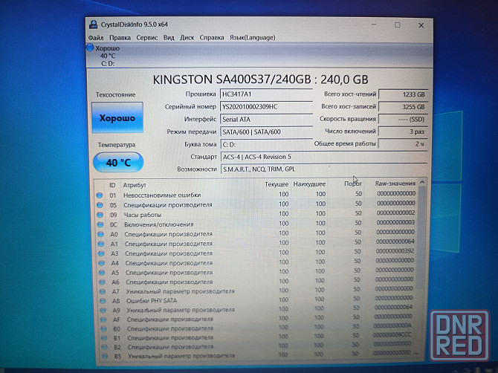The width and height of the screenshot is (498, 373).
Task: Select the Ошибки PHY SATA attribute row
Action: (x=258, y=299)
